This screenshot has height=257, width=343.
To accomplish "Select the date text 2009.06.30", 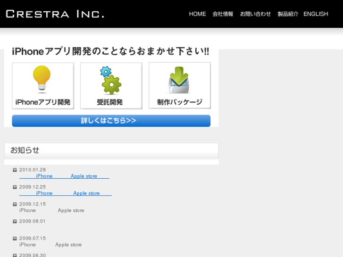I will pos(33,255).
